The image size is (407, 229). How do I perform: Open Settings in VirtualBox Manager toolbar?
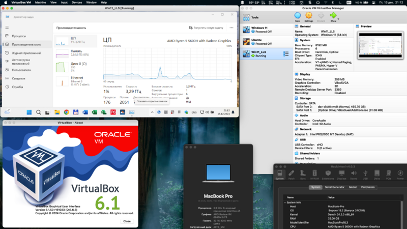click(309, 17)
